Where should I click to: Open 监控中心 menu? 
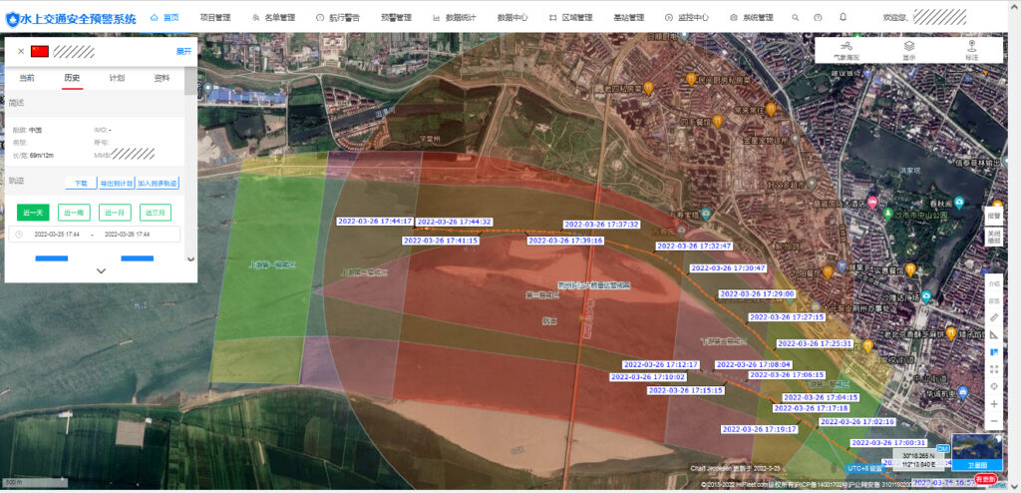(686, 18)
